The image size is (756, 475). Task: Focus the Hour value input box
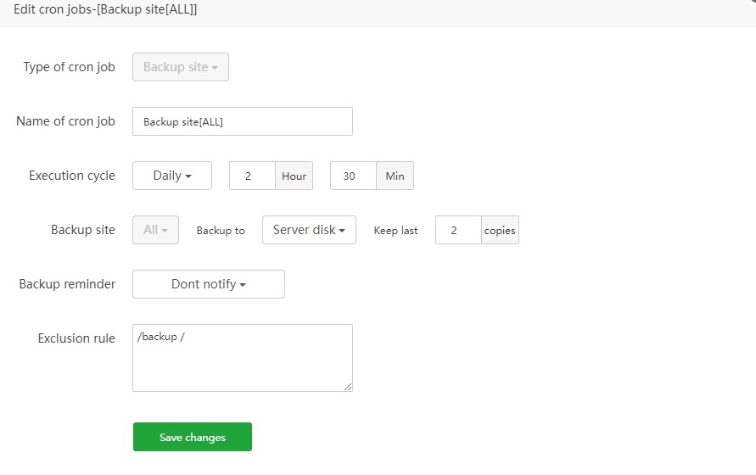click(252, 176)
